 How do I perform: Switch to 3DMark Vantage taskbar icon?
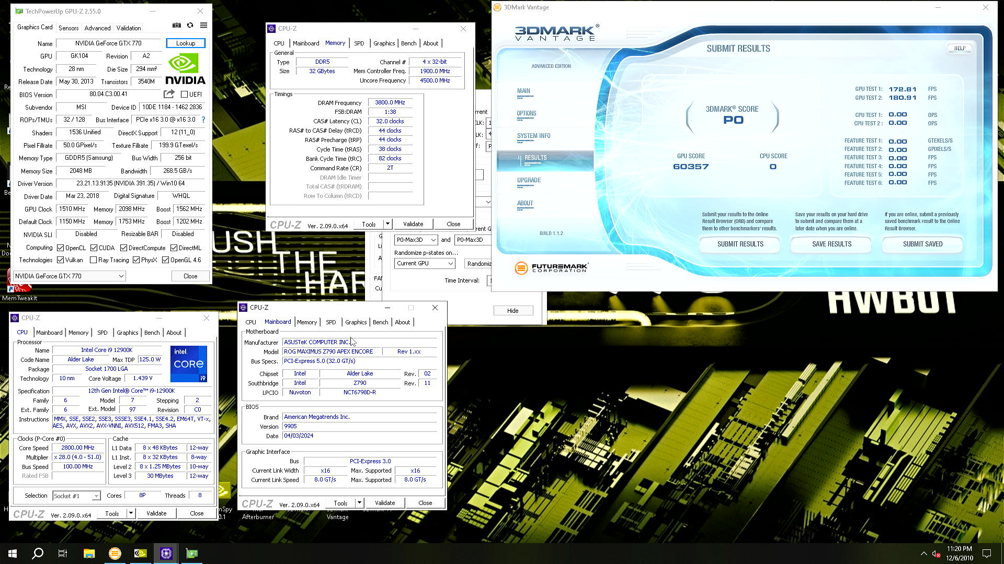tap(115, 554)
